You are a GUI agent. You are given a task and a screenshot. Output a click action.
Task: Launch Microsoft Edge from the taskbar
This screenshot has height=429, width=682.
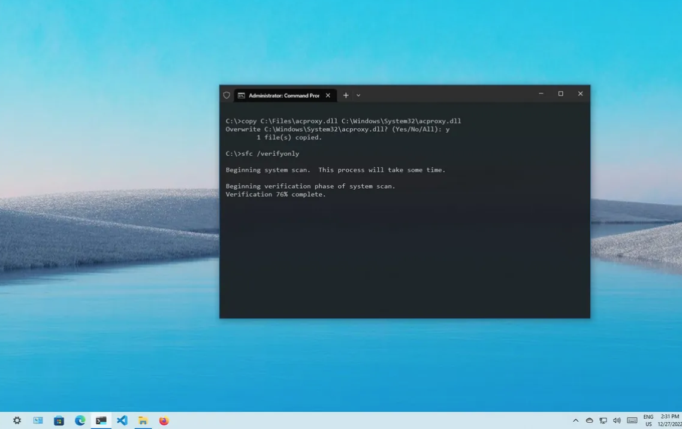pos(80,421)
